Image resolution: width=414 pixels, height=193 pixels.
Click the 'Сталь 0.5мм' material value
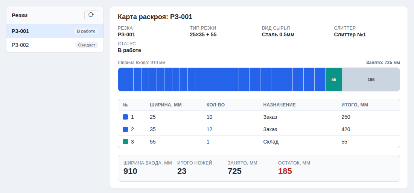tap(278, 34)
